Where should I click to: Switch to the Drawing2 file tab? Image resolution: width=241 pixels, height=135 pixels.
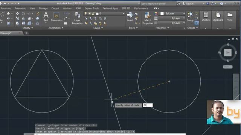(x=9, y=33)
